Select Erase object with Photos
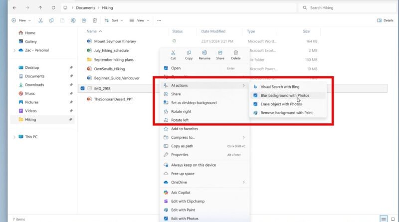Viewport: 399px width, 222px height. pos(288,104)
